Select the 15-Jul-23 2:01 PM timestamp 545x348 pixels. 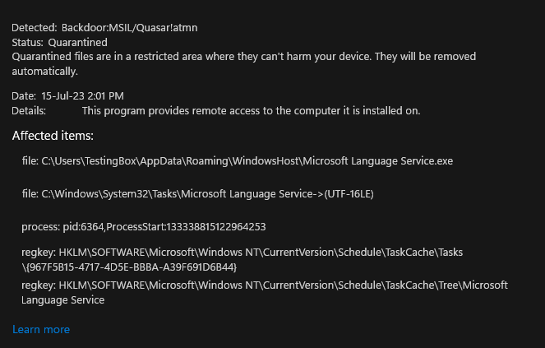[82, 96]
